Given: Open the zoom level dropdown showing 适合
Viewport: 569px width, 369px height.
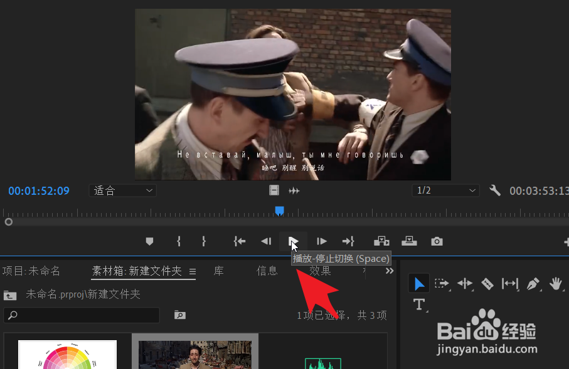Looking at the screenshot, I should (123, 190).
